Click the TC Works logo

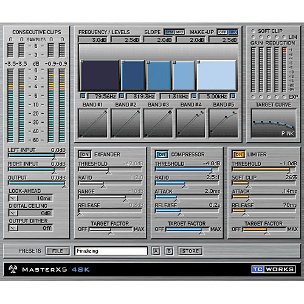click(x=274, y=269)
